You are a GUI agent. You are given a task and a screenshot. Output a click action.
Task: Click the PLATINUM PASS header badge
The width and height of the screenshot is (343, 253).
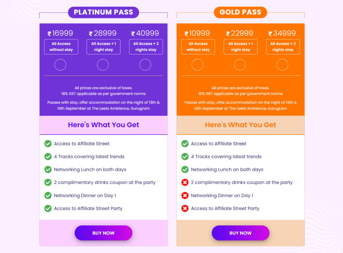tap(103, 12)
